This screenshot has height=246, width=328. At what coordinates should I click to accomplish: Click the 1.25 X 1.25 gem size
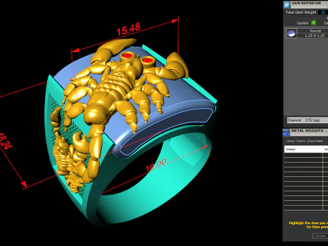point(314,36)
